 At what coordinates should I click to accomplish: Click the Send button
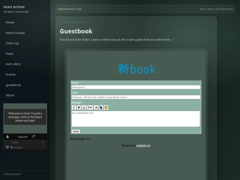(x=76, y=131)
